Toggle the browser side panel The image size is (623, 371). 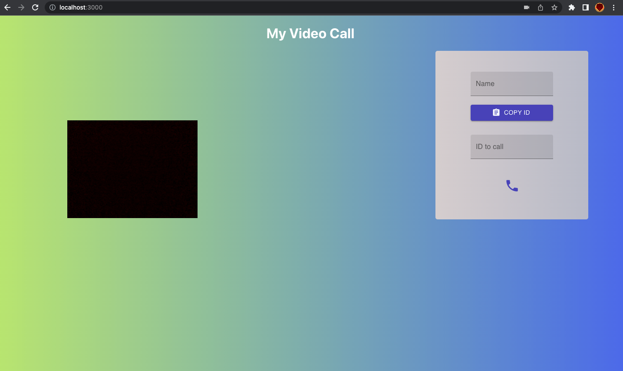pyautogui.click(x=586, y=7)
